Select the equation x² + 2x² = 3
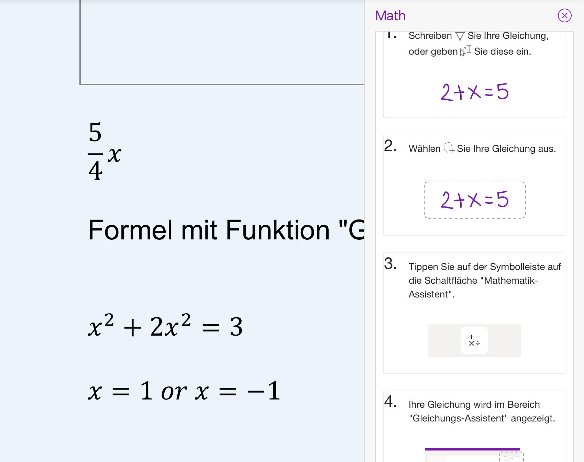The image size is (584, 462). pos(165,326)
